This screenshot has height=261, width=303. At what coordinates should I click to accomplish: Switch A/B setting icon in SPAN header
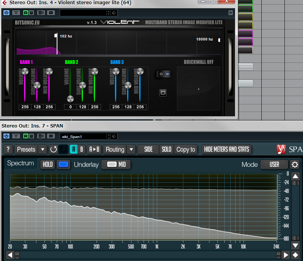pyautogui.click(x=41, y=136)
